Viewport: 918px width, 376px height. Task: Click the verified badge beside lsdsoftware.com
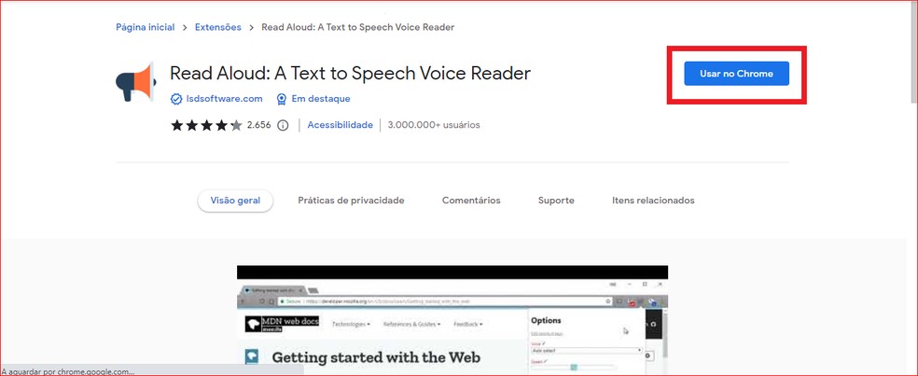click(x=176, y=99)
